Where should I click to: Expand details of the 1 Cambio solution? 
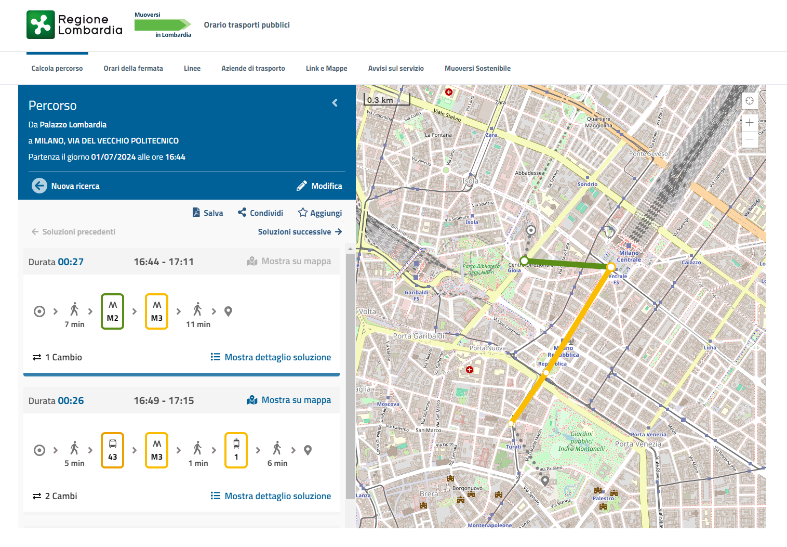tap(271, 357)
